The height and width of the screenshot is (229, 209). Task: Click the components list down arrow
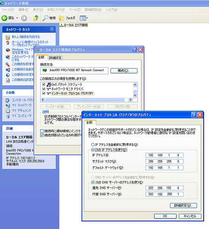point(135,95)
